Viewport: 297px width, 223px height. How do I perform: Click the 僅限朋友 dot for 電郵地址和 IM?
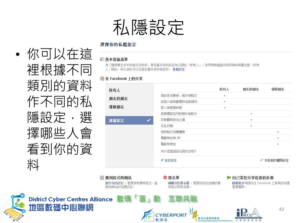pyautogui.click(x=278, y=138)
